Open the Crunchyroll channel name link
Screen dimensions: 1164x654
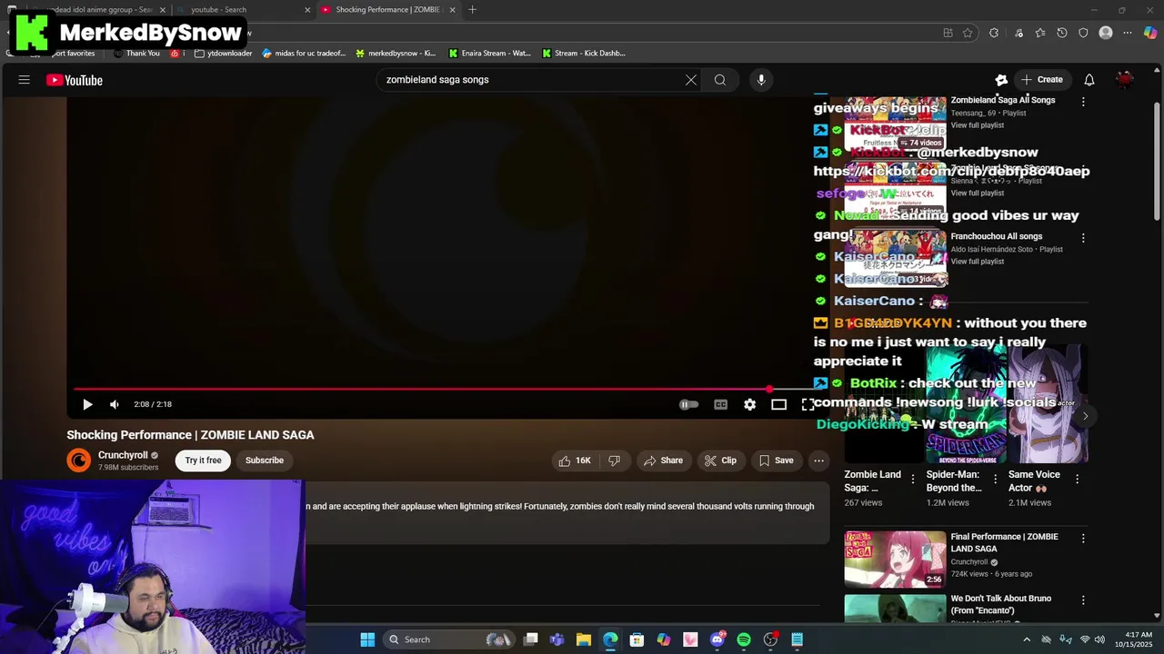(123, 455)
